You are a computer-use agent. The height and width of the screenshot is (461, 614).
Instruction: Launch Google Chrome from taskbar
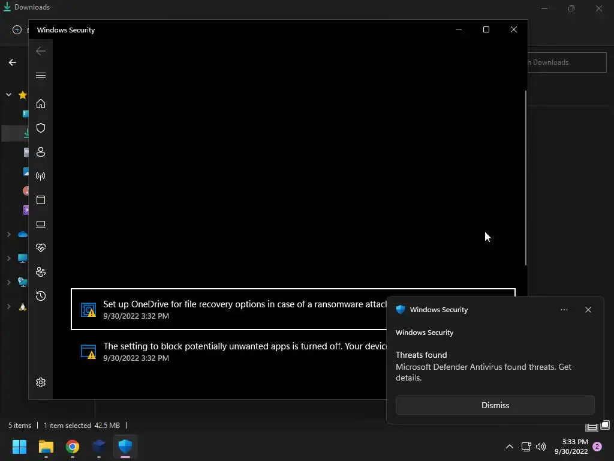pyautogui.click(x=73, y=447)
